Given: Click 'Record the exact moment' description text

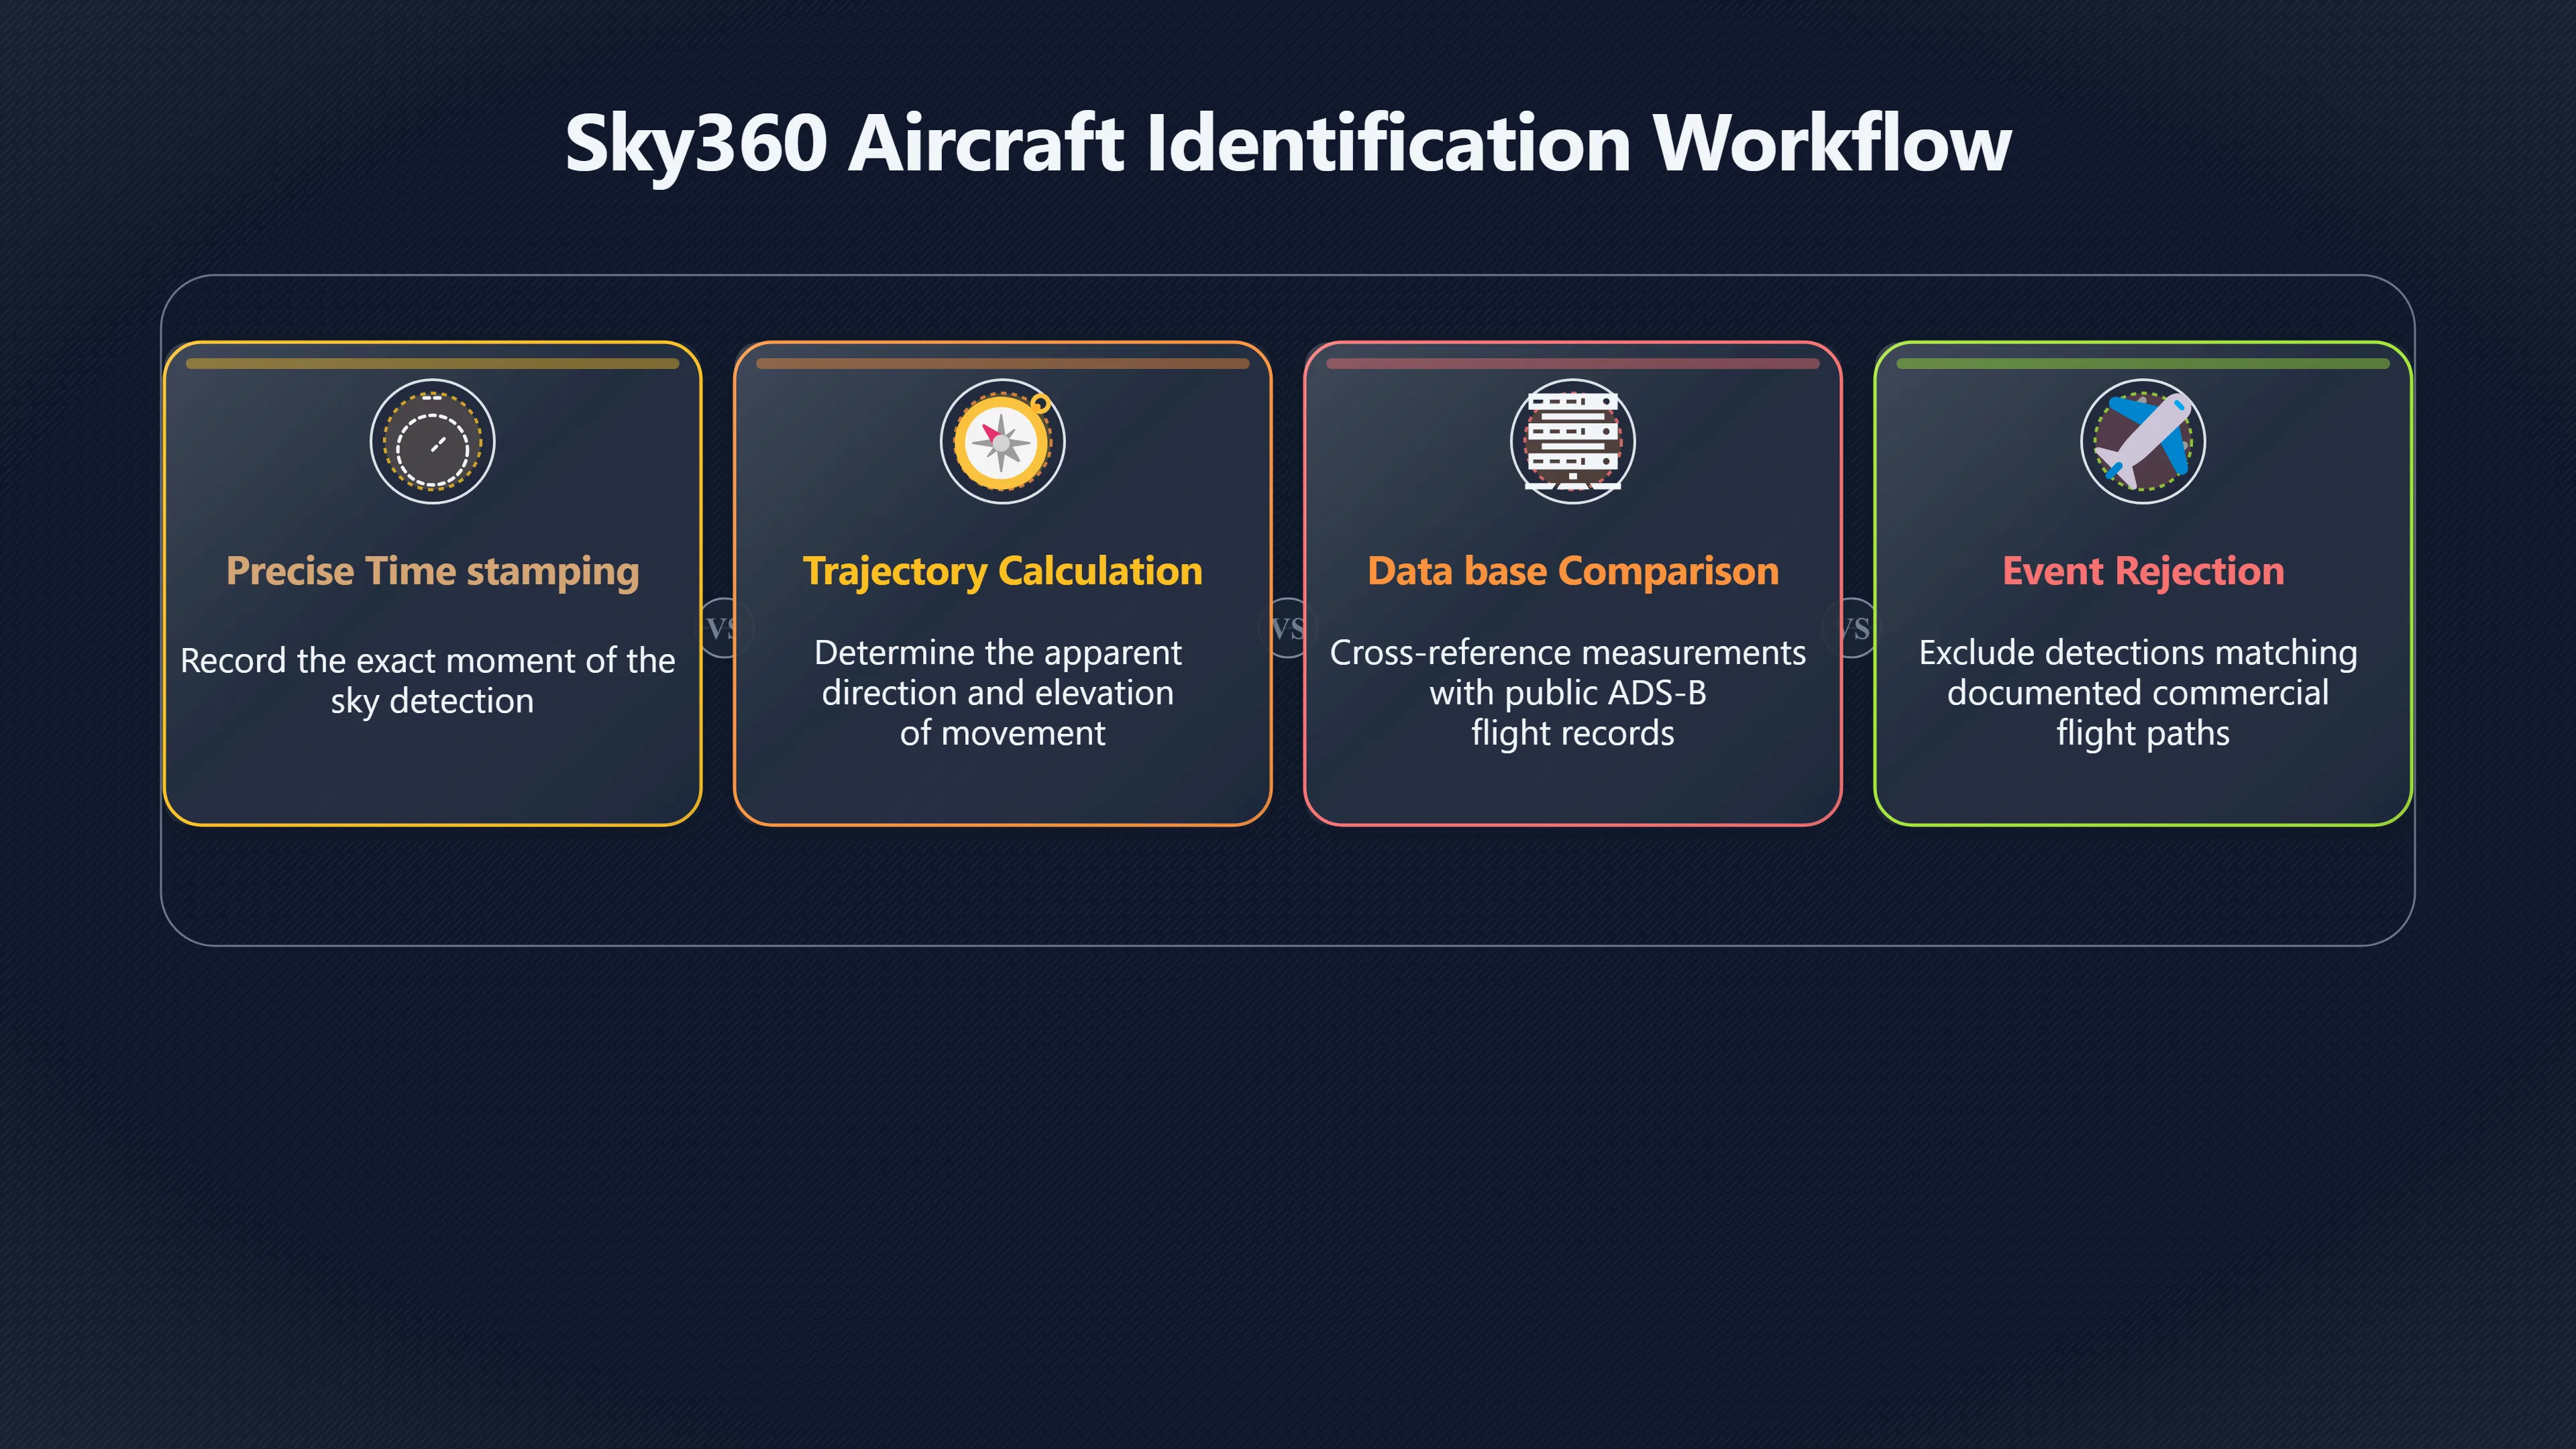Looking at the screenshot, I should pyautogui.click(x=428, y=680).
